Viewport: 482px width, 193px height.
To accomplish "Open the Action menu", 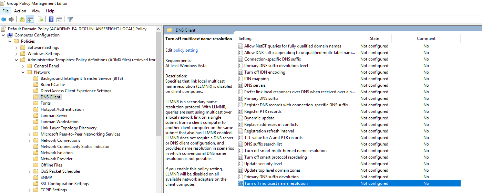I will (20, 11).
